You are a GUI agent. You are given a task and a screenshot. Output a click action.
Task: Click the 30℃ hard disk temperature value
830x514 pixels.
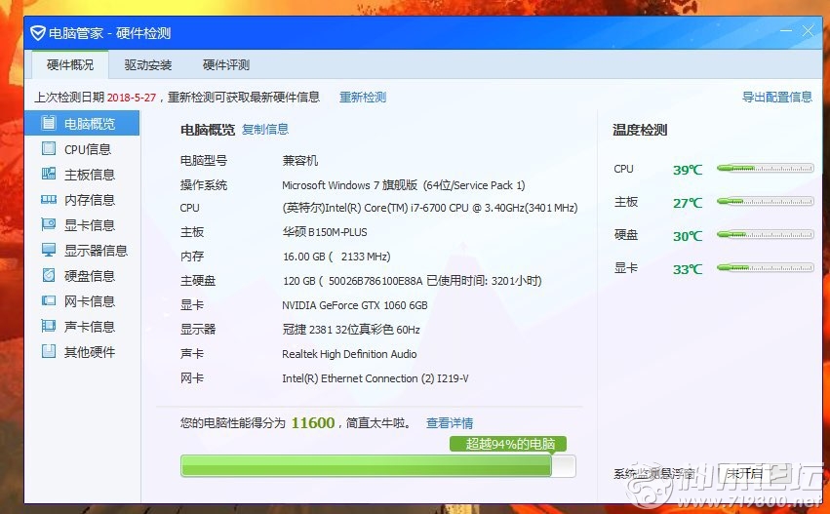pos(688,236)
